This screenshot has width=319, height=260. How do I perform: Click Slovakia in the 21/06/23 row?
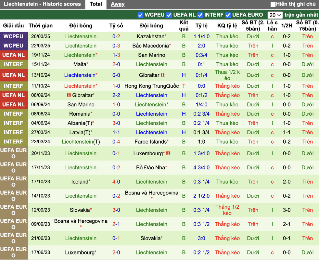150,238
